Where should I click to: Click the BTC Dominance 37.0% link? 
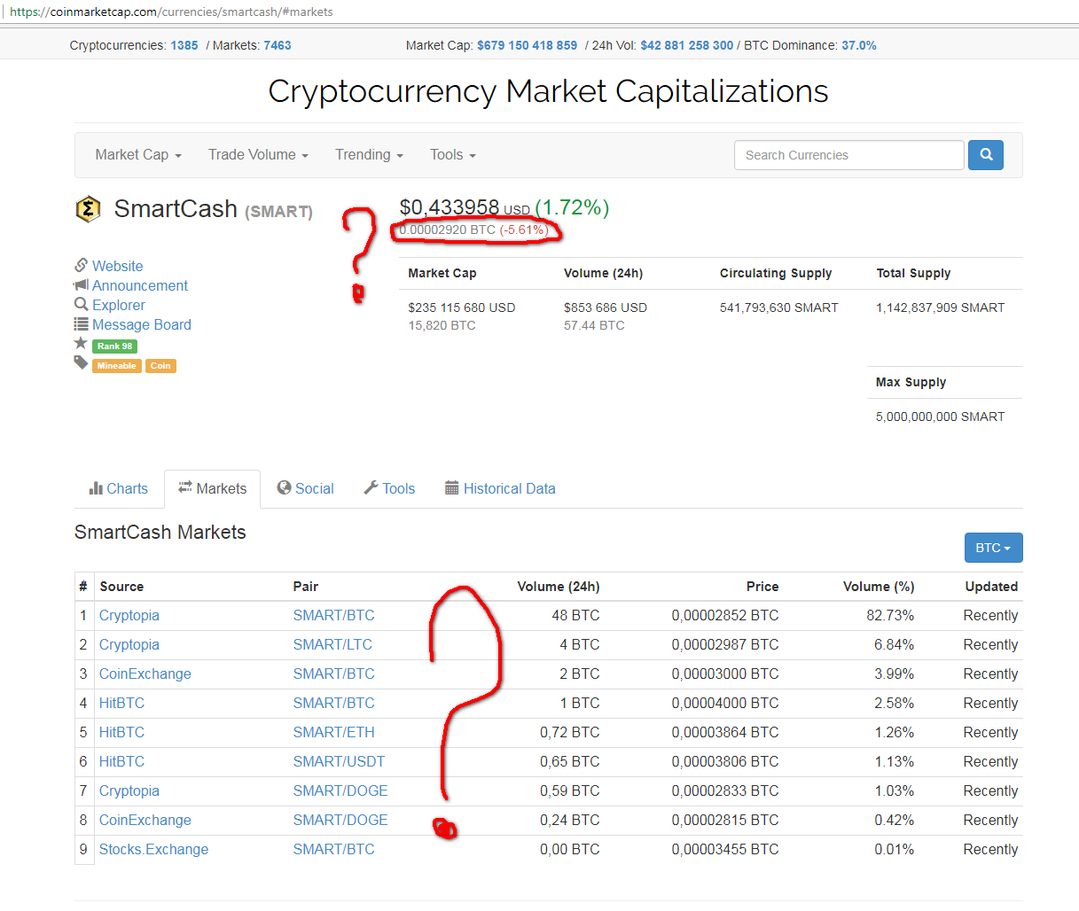pos(859,45)
